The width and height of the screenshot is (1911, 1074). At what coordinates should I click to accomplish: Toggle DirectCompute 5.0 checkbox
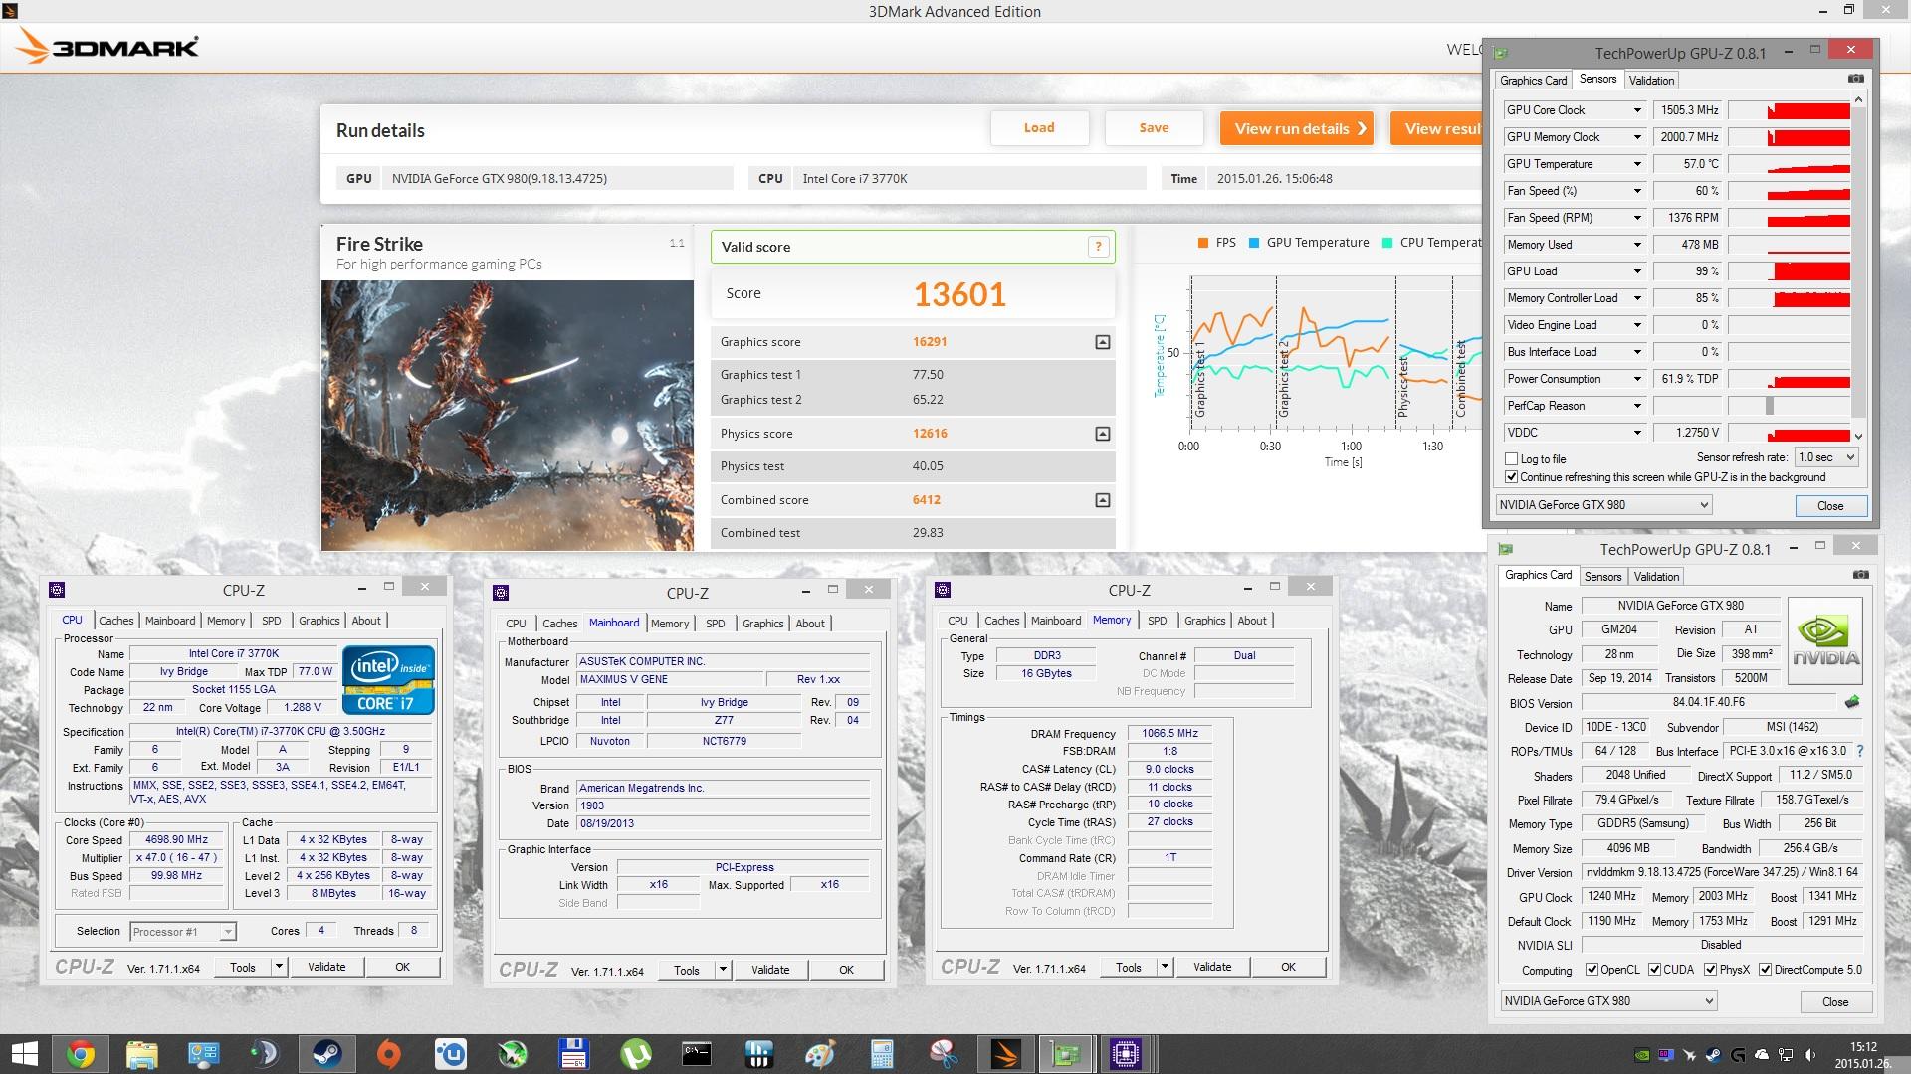[x=1765, y=970]
